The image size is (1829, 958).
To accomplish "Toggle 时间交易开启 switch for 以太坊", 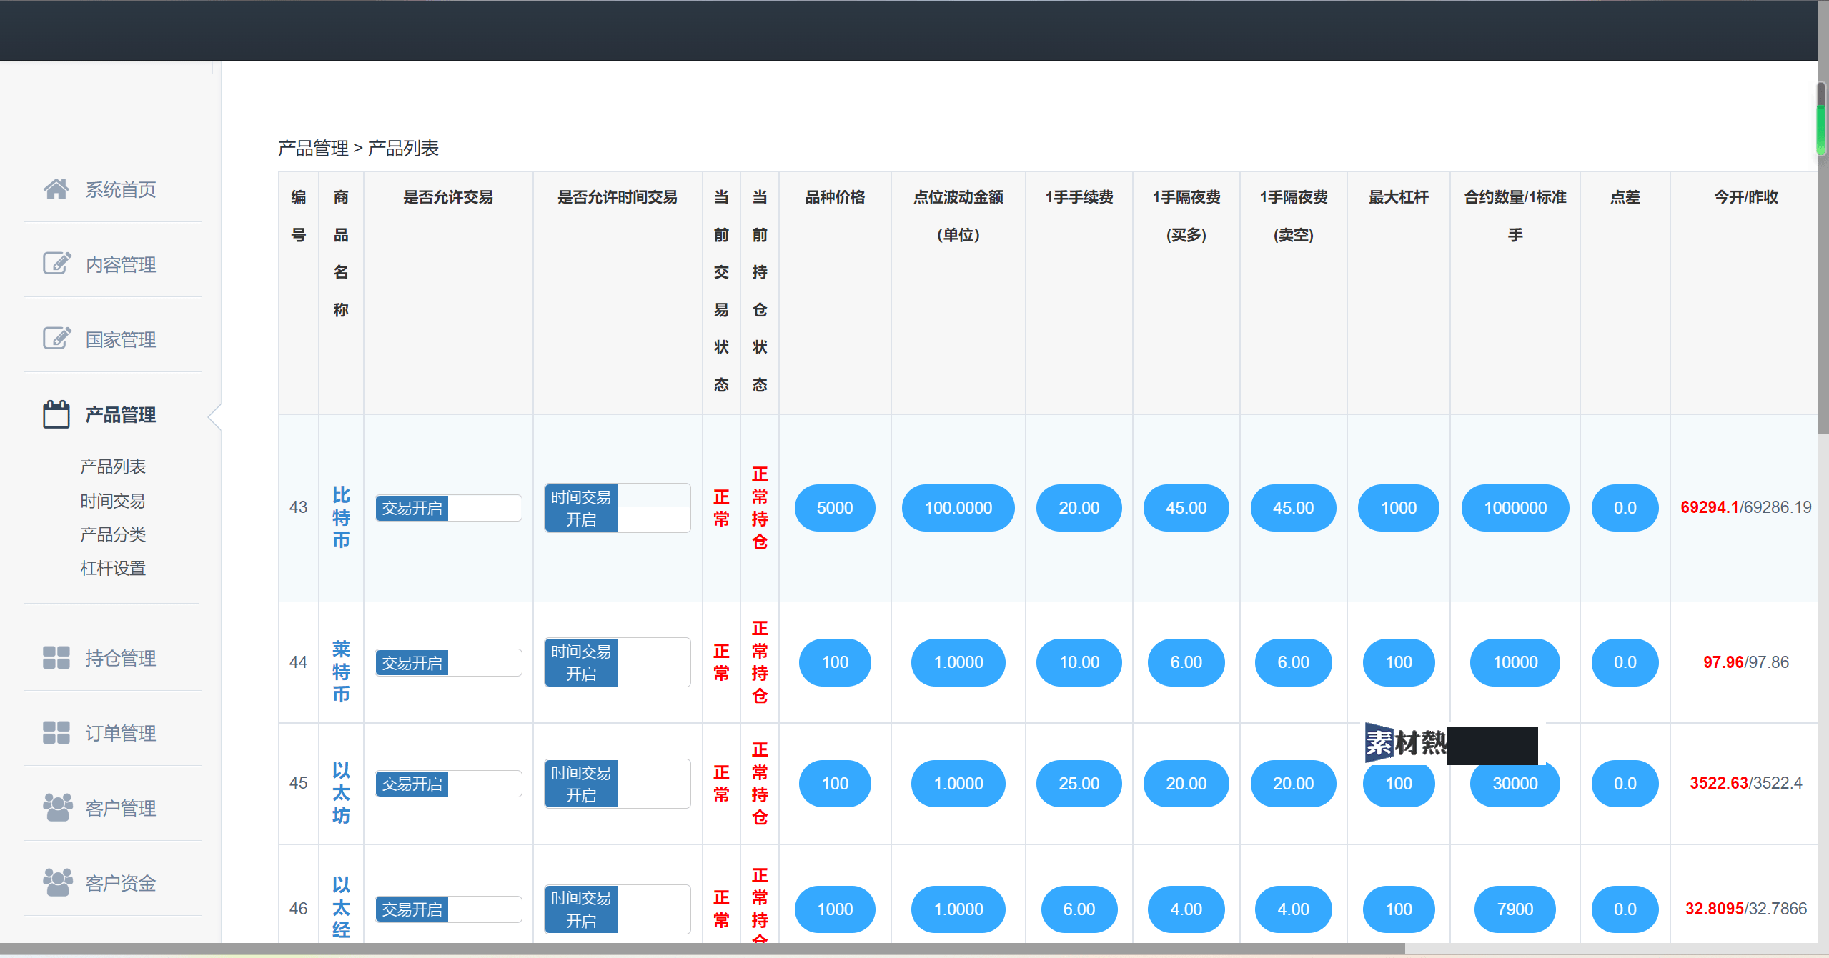I will point(618,784).
